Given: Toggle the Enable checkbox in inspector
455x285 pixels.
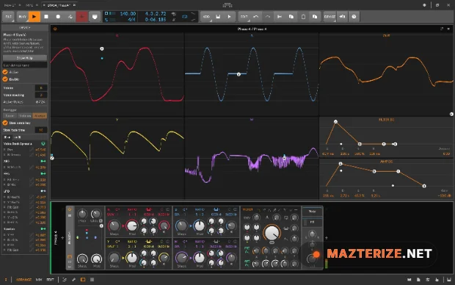Looking at the screenshot, I should 5,79.
